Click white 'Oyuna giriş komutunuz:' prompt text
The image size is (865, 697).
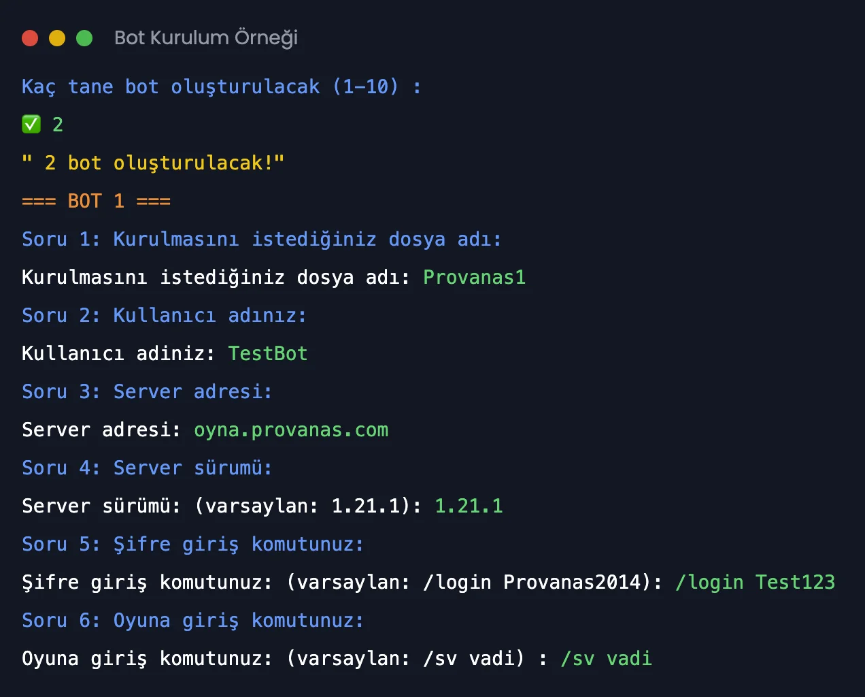147,659
